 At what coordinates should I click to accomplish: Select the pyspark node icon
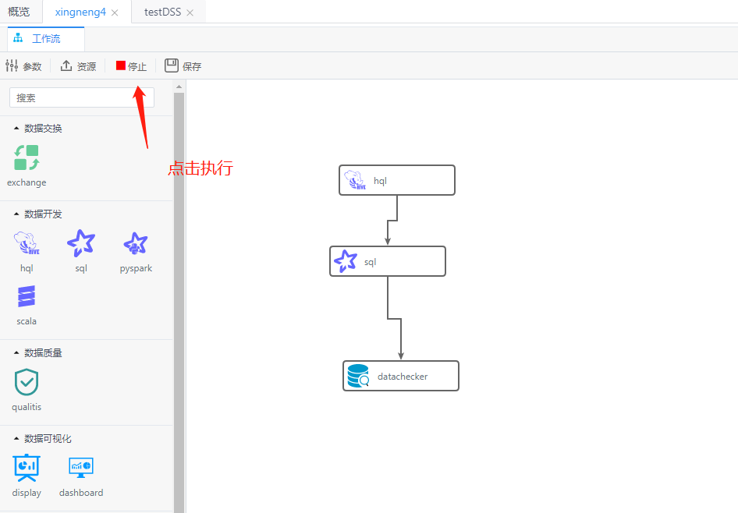click(135, 244)
